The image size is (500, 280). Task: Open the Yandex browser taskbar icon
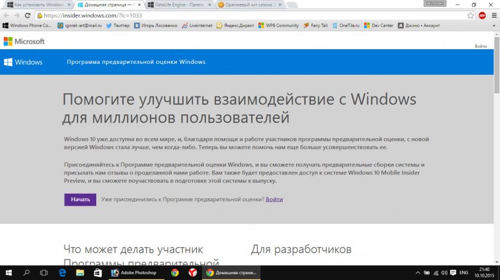coord(192,273)
